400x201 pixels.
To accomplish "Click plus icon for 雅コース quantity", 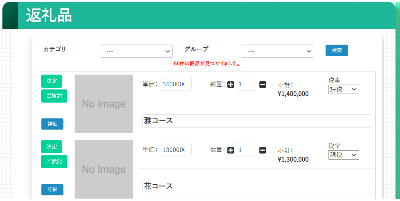I will pos(231,84).
